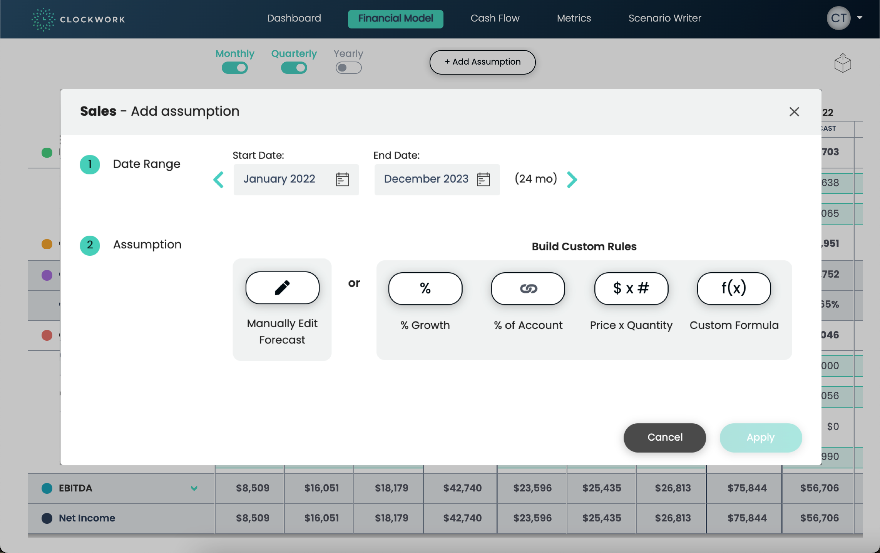Select the Custom Formula f(x) icon
880x553 pixels.
tap(734, 288)
